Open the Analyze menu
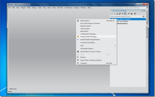The width and height of the screenshot is (155, 97). coord(76,8)
